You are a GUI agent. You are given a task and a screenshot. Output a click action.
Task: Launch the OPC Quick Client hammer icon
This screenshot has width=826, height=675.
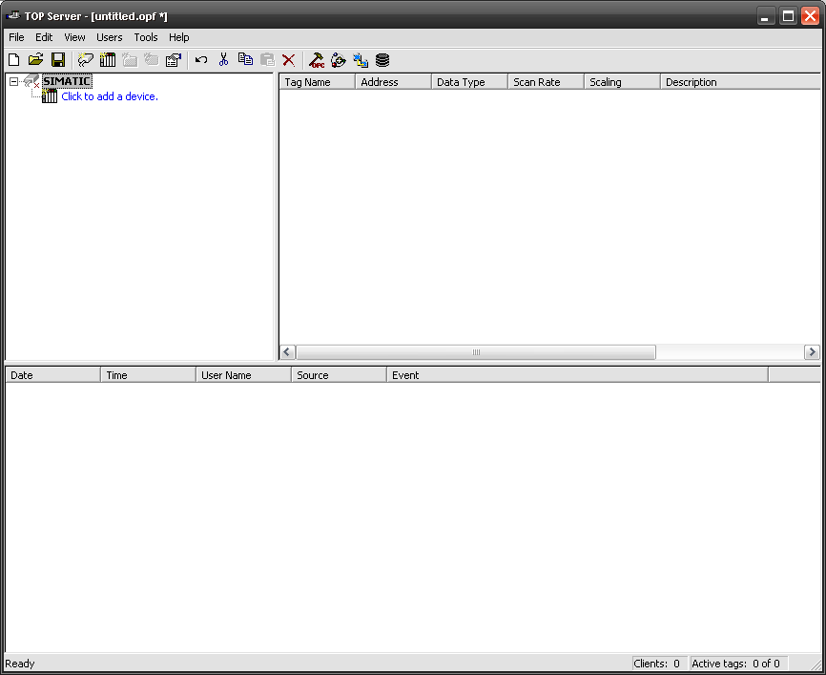coord(317,60)
